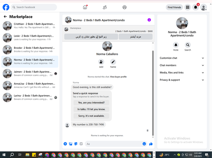This screenshot has width=212, height=158.
Task: Choose a sticker with the sticker icon
Action: (x=76, y=144)
